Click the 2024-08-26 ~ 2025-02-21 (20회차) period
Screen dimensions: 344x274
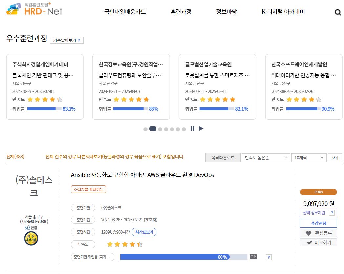tap(129, 220)
